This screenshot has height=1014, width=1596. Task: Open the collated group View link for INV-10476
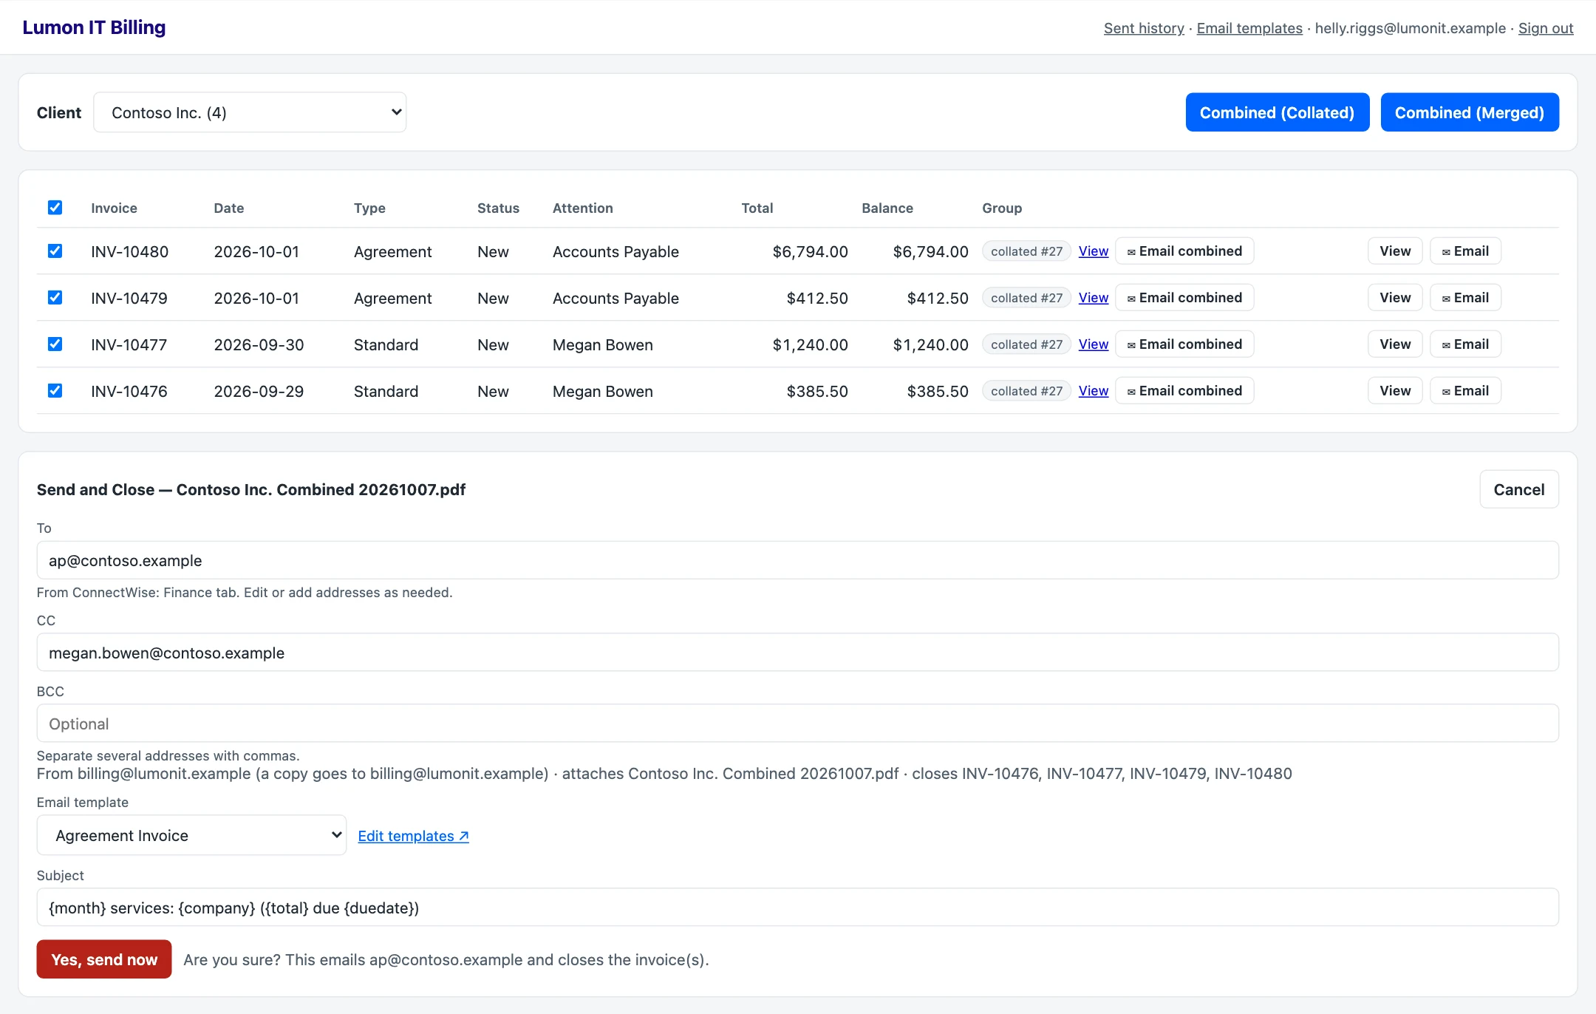1094,391
